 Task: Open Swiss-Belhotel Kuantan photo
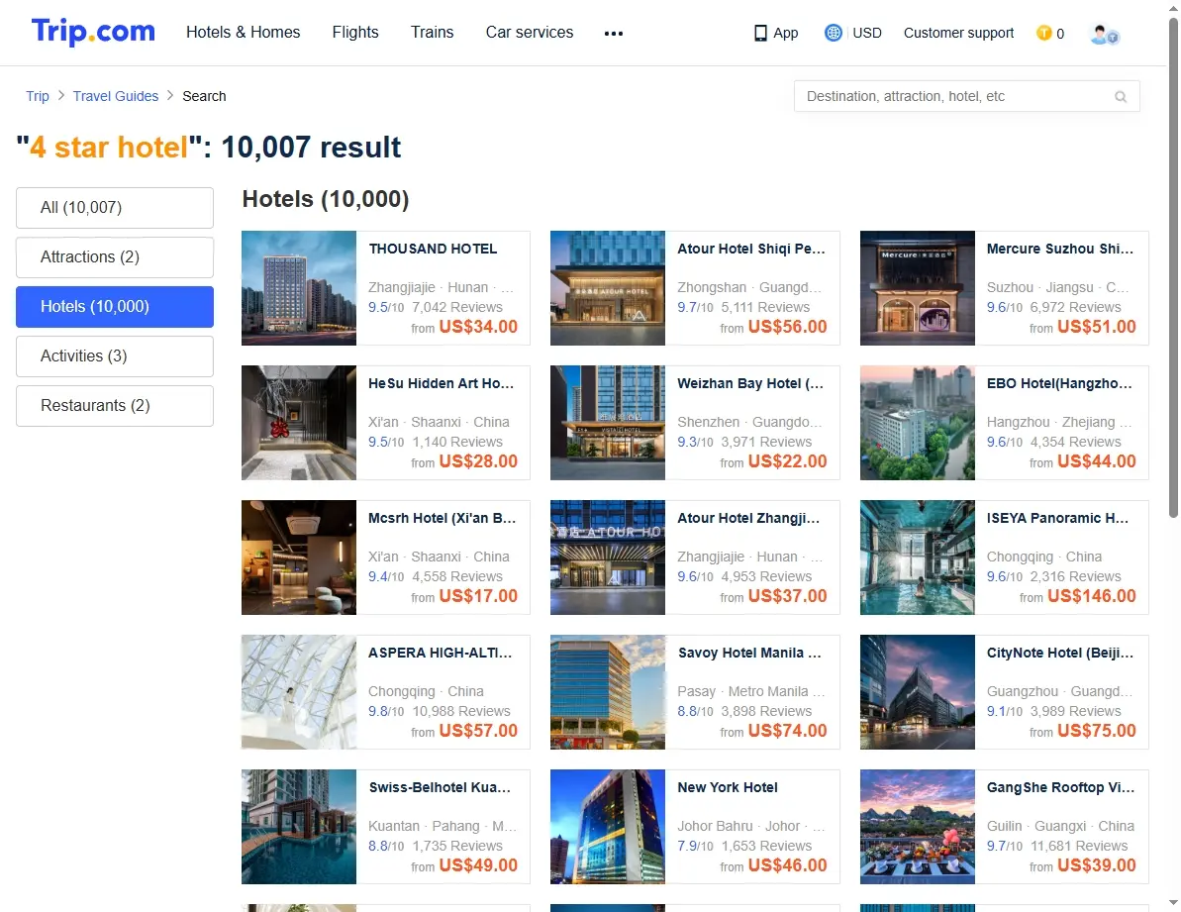299,827
